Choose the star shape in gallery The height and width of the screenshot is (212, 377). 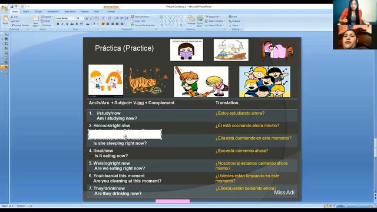(181, 25)
